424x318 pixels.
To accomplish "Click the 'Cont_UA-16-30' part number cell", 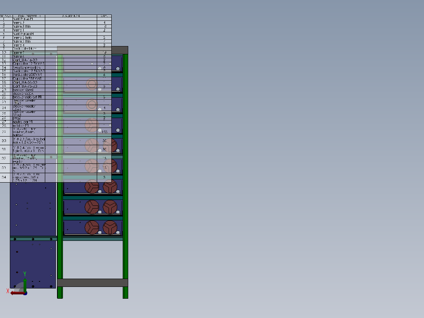I will (x=29, y=60).
